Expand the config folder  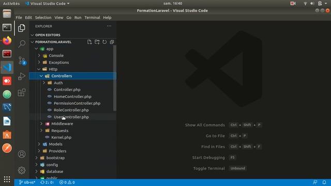pyautogui.click(x=36, y=165)
